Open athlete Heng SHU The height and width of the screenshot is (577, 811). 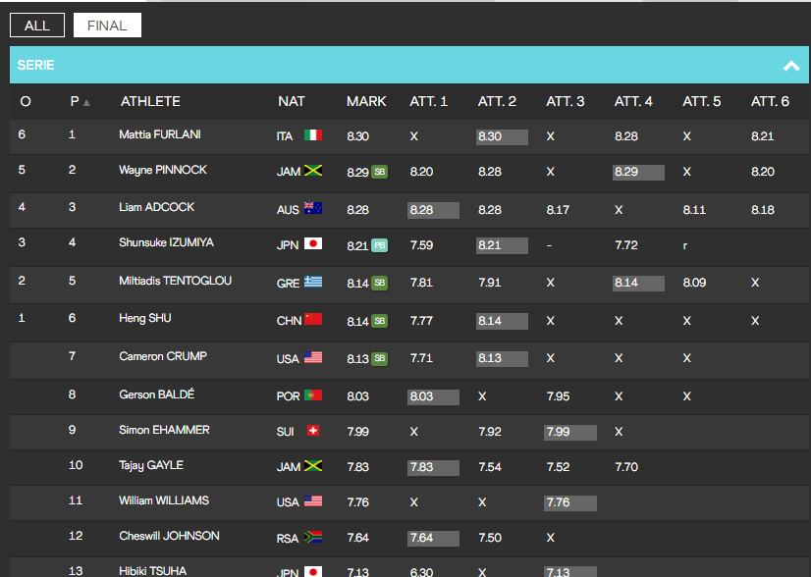[145, 318]
